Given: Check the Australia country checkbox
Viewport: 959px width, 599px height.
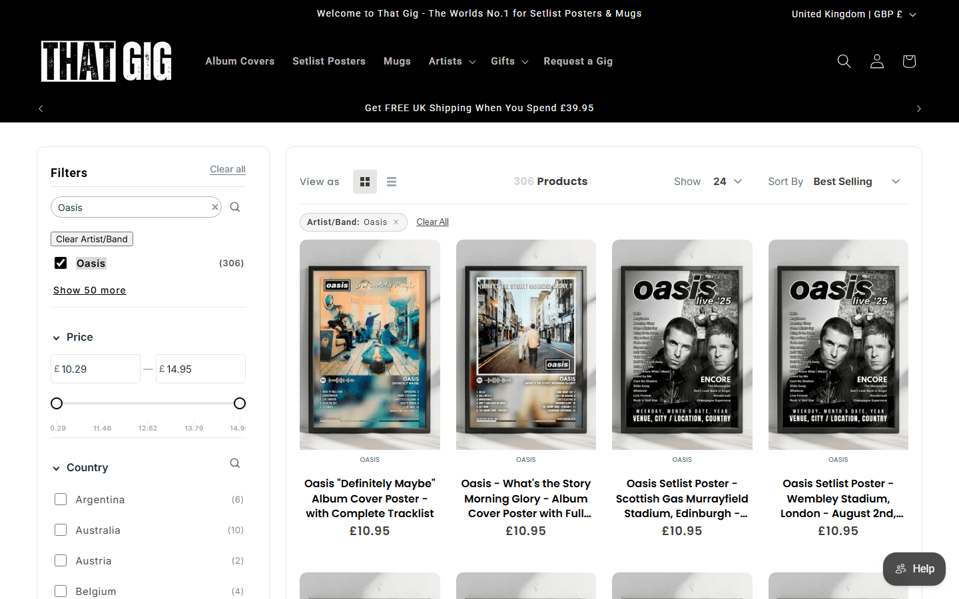Looking at the screenshot, I should [x=61, y=530].
